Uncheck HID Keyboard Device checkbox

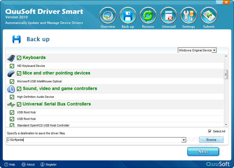pos(12,66)
